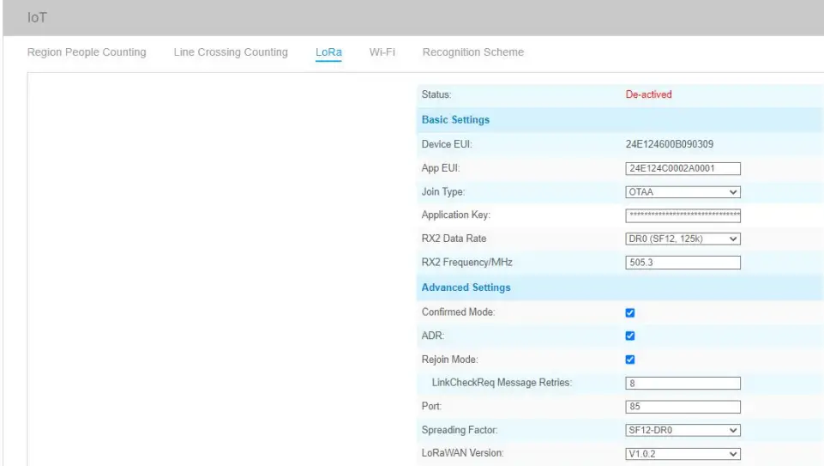Select the LoRa tab

329,52
